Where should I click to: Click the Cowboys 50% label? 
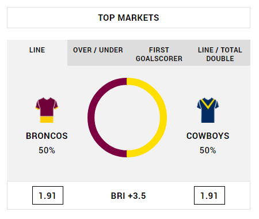pyautogui.click(x=208, y=150)
